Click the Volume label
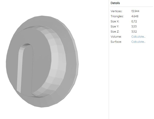 (x=116, y=37)
